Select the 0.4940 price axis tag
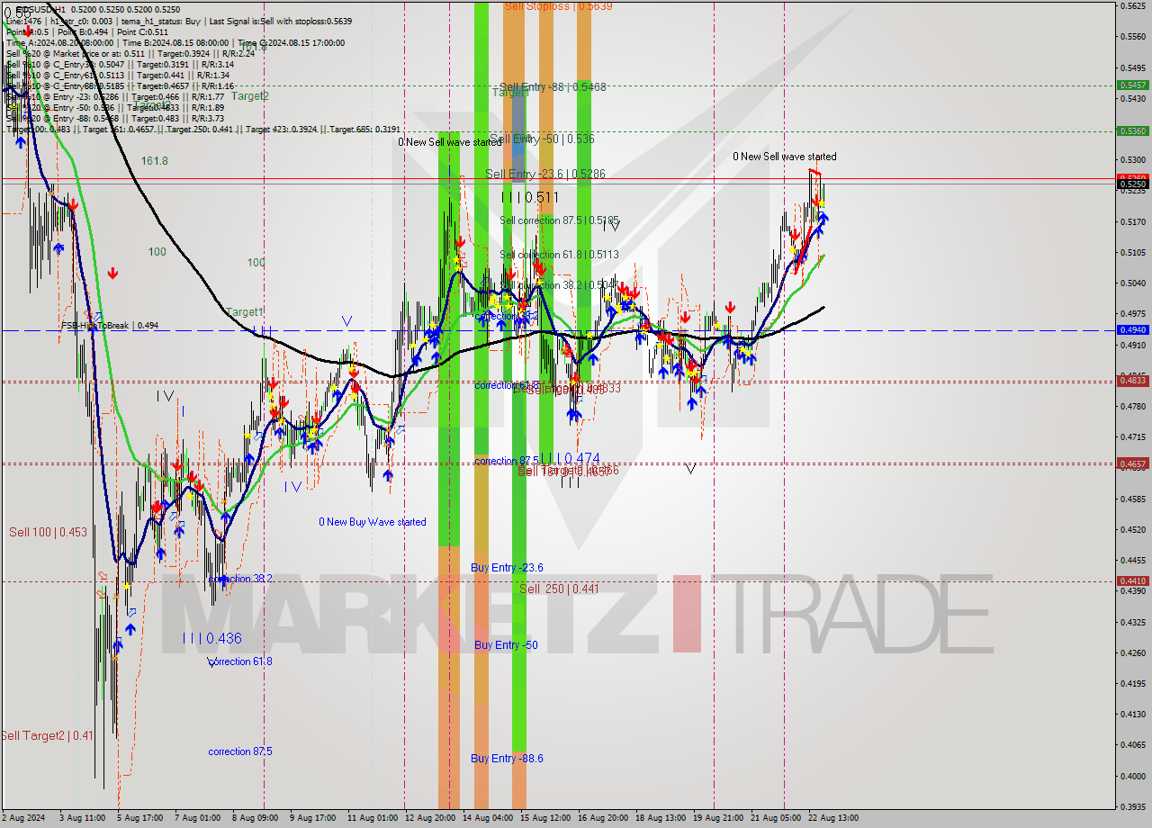Image resolution: width=1152 pixels, height=828 pixels. [1132, 329]
